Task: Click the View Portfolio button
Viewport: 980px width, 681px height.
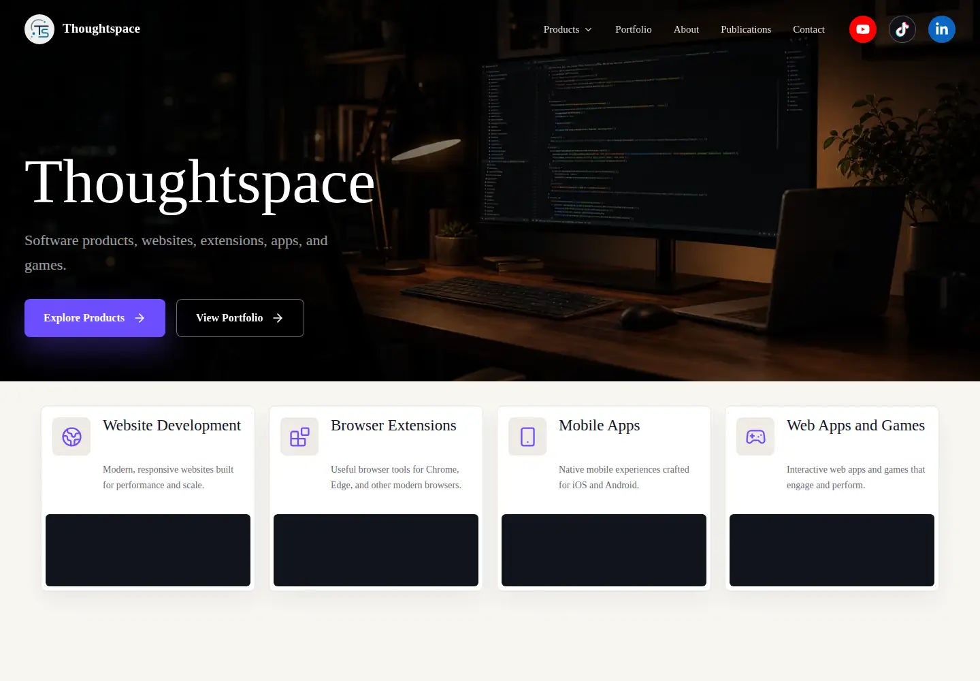Action: [240, 318]
